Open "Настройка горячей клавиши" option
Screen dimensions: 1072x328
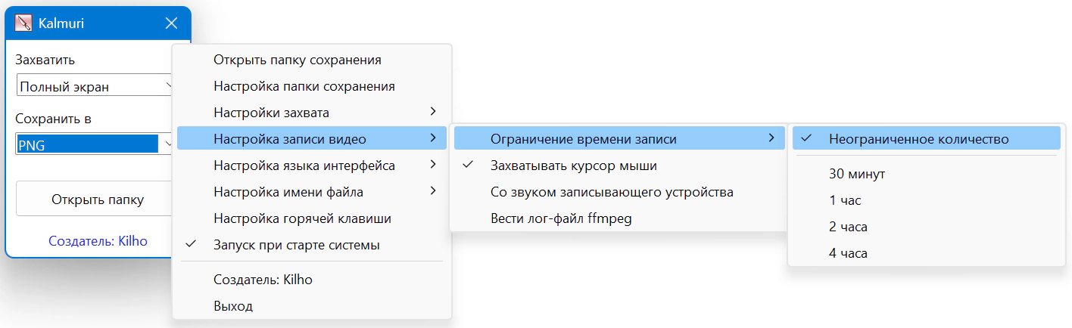pyautogui.click(x=302, y=218)
